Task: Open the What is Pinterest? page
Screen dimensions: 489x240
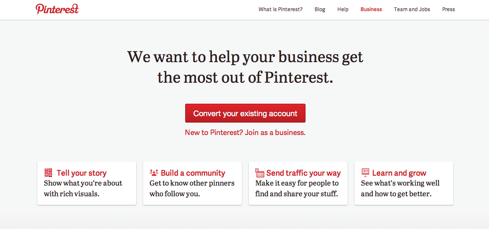Action: click(280, 9)
